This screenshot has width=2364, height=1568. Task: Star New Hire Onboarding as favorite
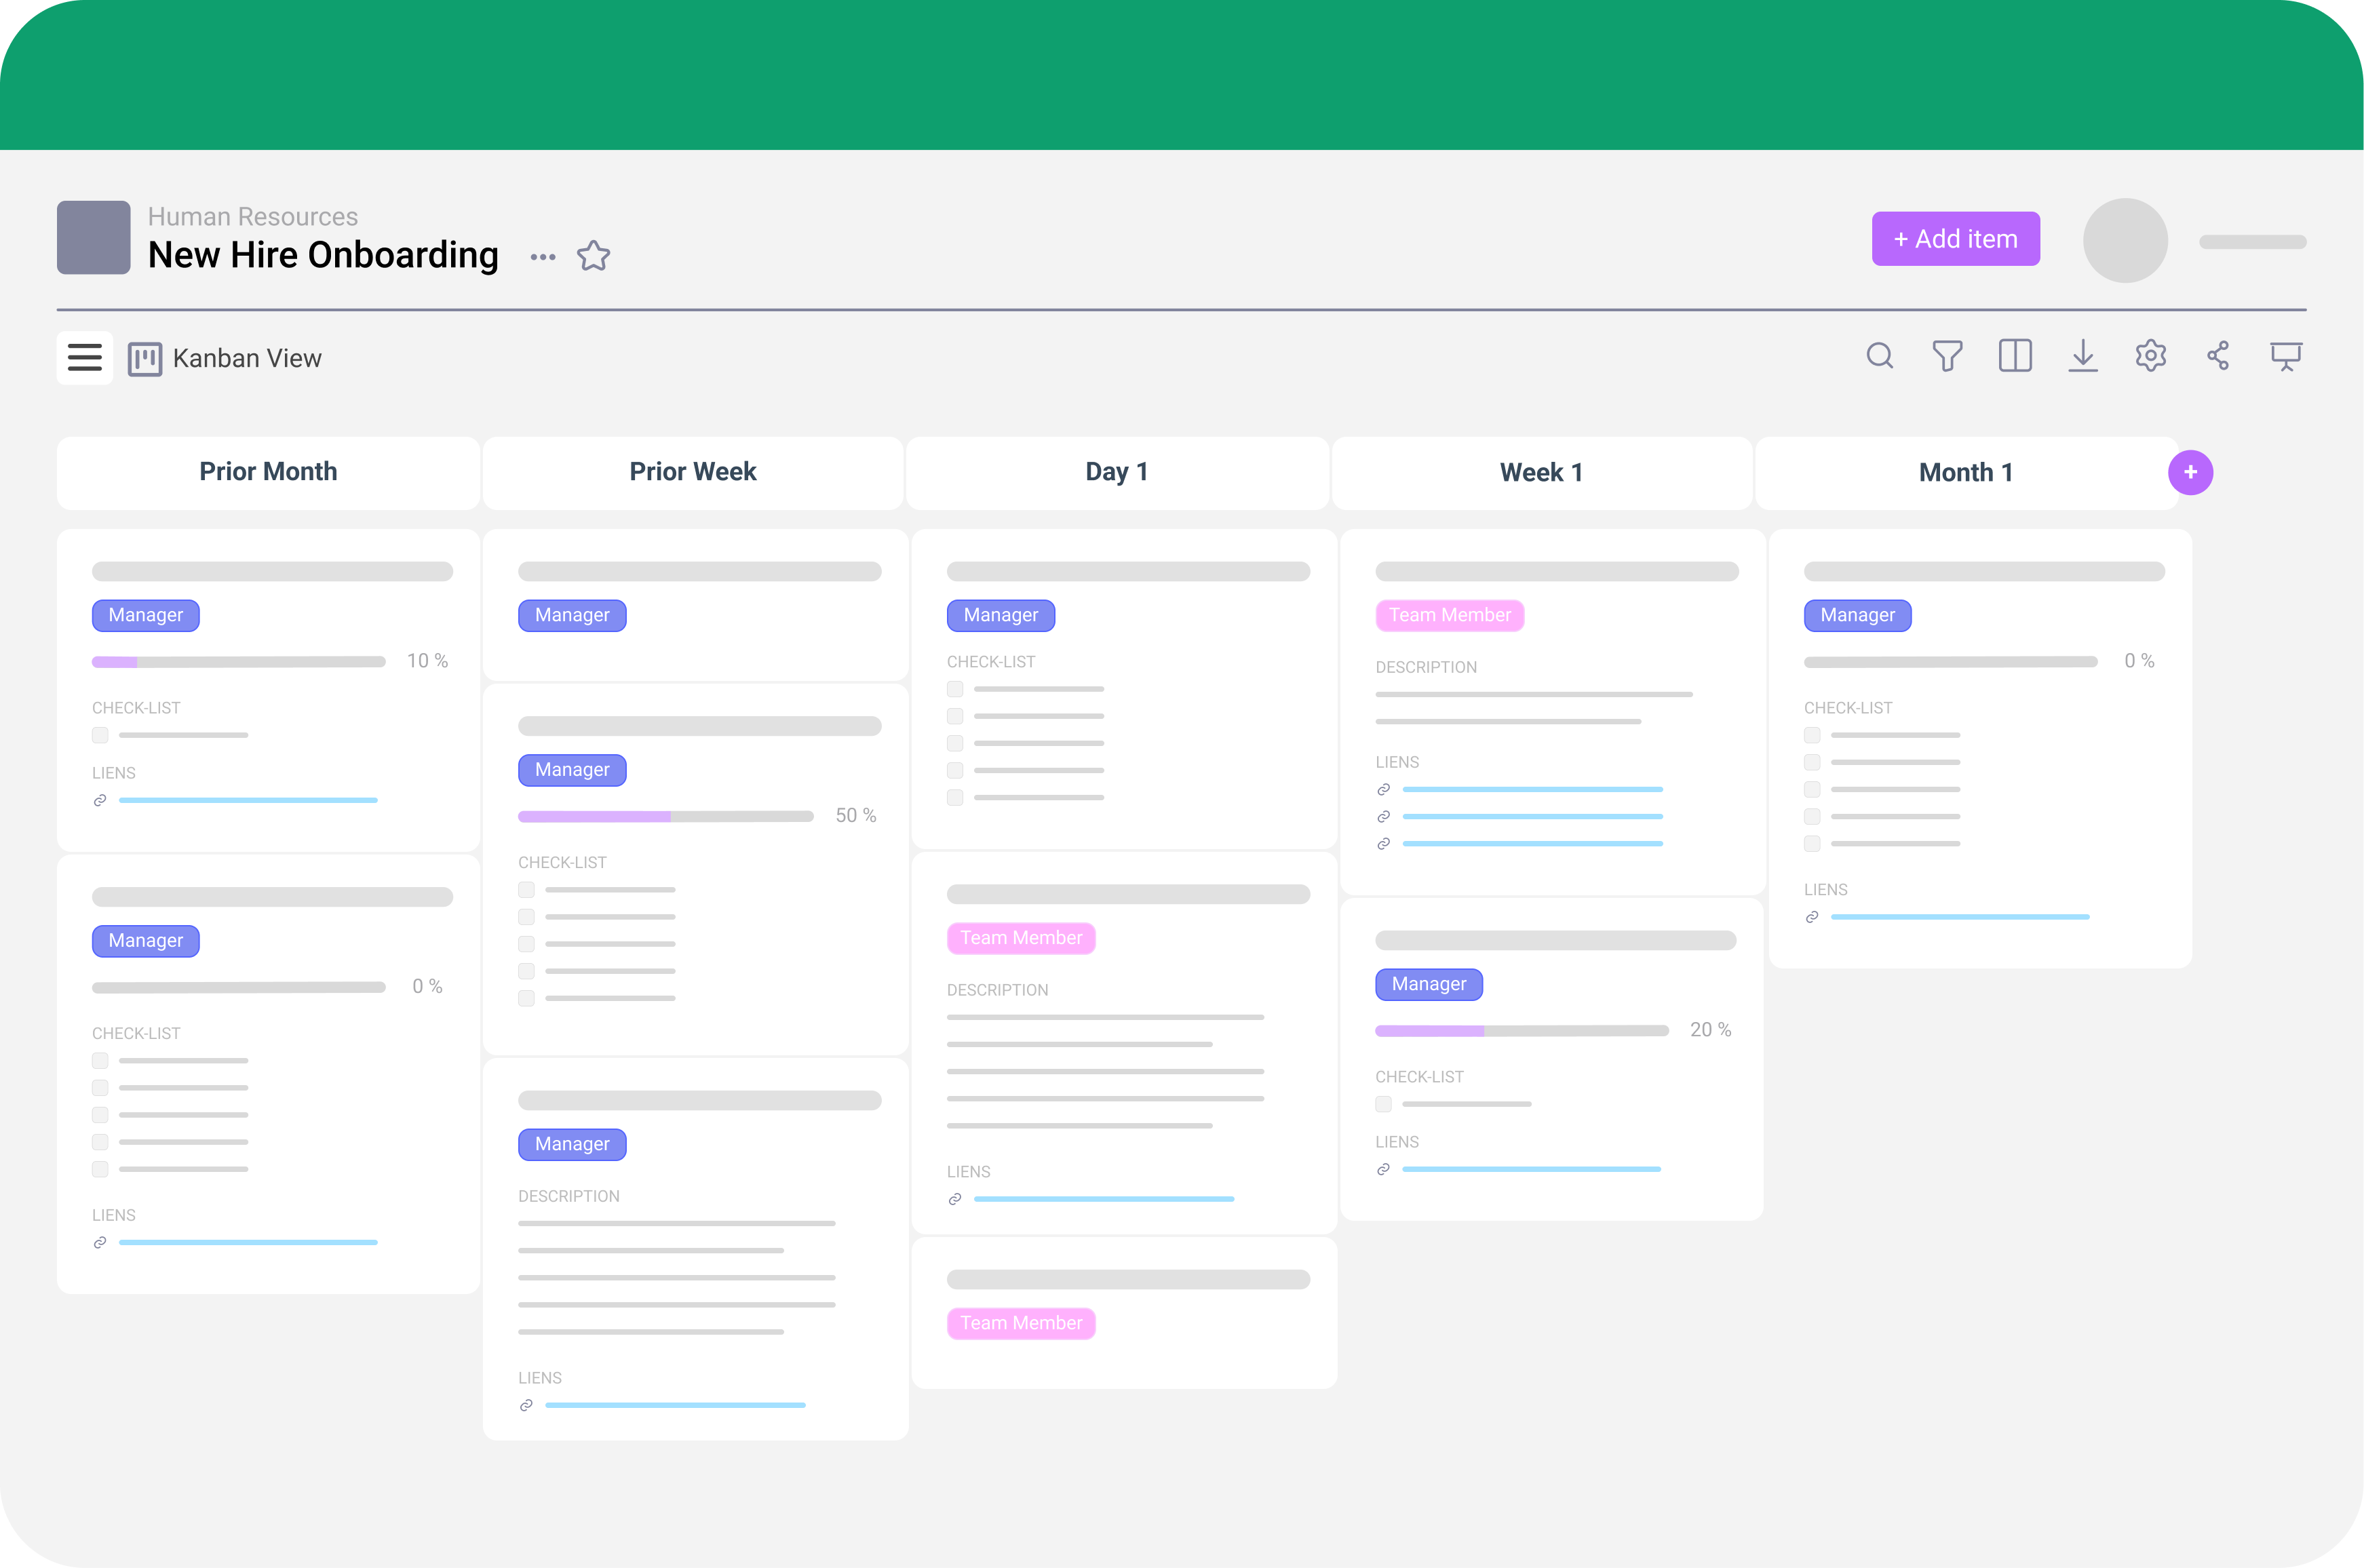tap(593, 256)
